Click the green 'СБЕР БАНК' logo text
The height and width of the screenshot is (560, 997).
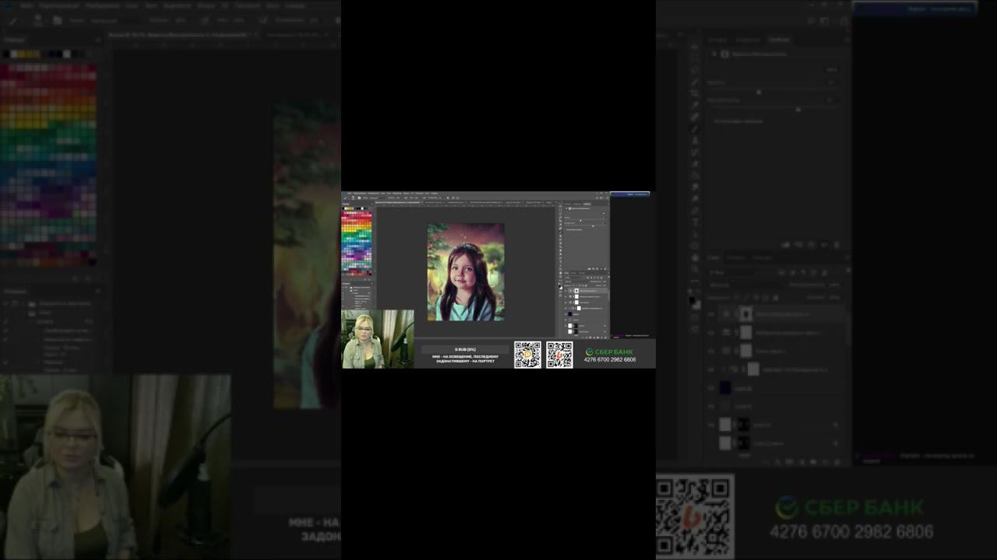[610, 352]
